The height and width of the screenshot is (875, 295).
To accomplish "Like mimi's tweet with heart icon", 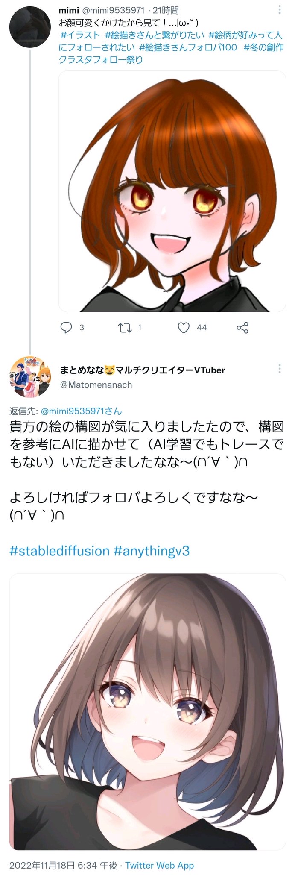I will click(x=184, y=328).
